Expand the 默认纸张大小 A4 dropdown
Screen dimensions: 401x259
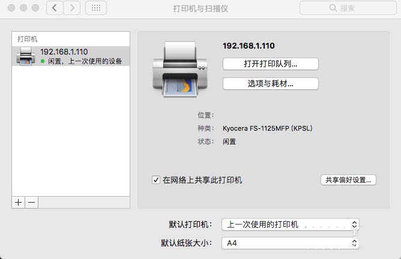291,243
